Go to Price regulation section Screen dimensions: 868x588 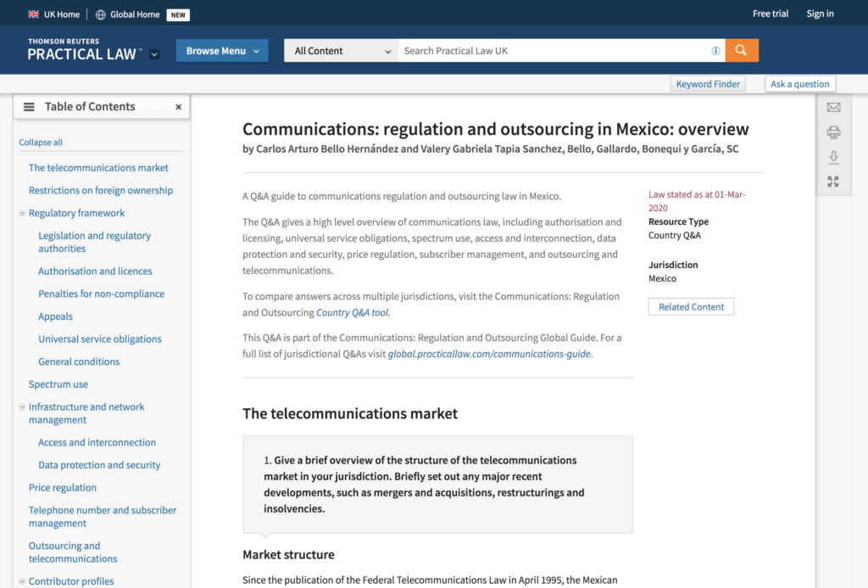[63, 488]
